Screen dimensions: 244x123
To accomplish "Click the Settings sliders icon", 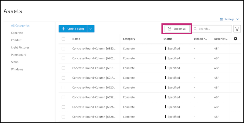I will coord(221,19).
